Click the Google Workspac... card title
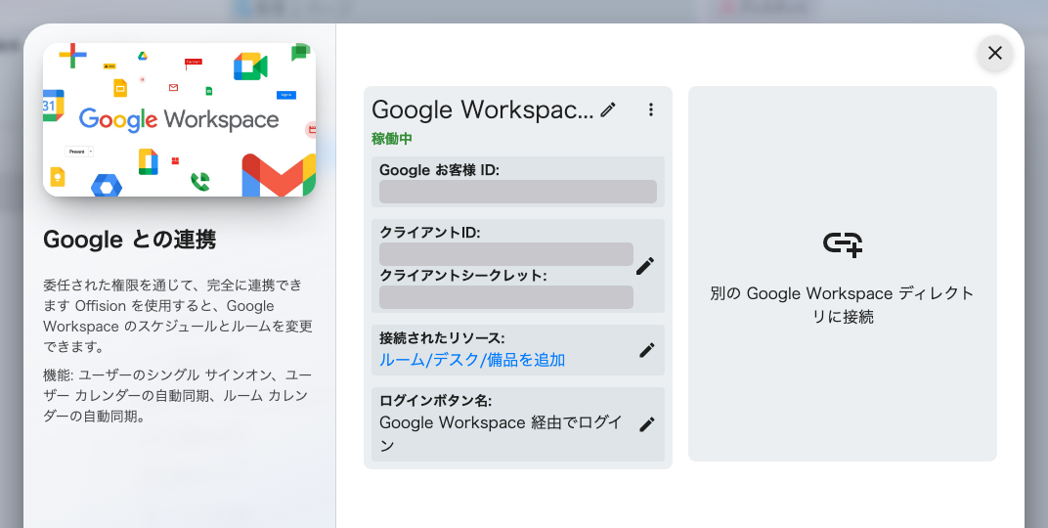This screenshot has height=528, width=1048. tap(483, 110)
